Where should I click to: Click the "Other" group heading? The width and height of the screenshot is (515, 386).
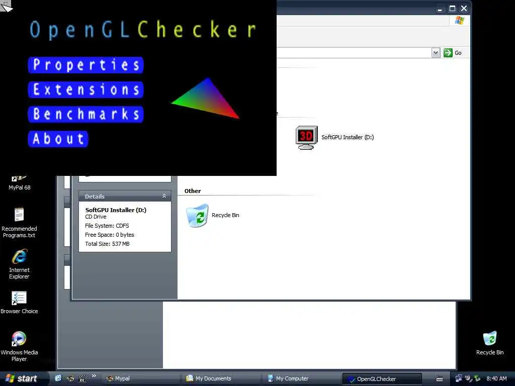193,191
